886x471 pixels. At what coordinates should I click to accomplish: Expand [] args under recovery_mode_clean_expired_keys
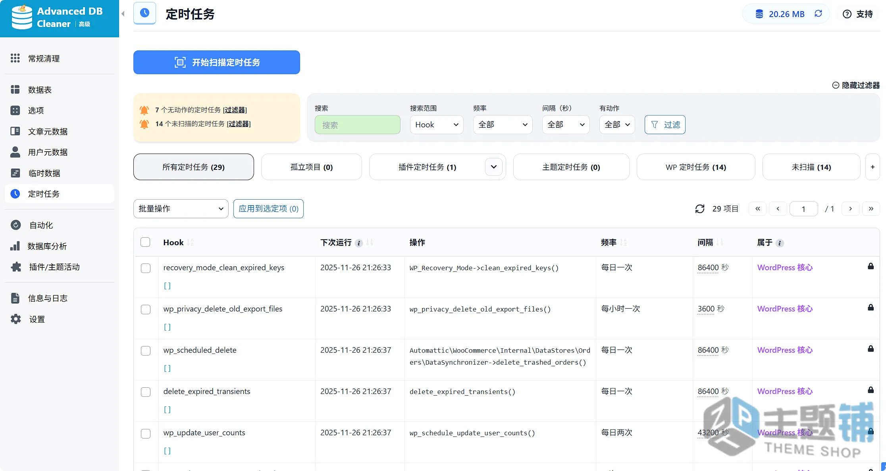tap(167, 286)
